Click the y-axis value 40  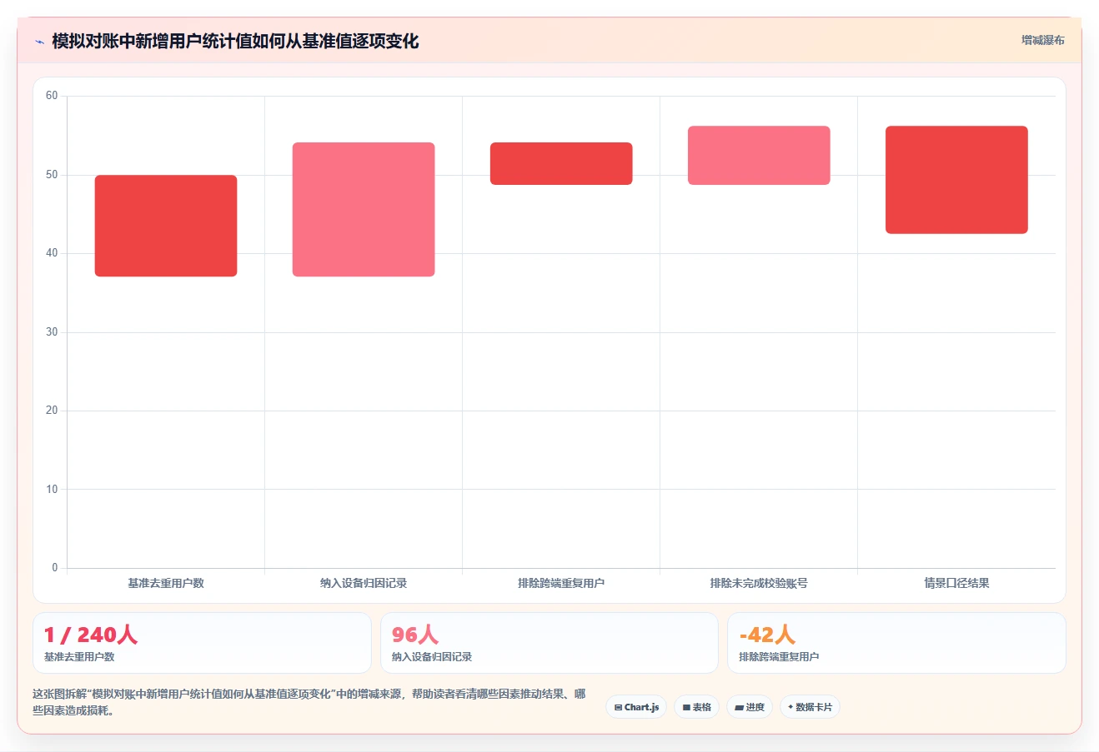(52, 253)
